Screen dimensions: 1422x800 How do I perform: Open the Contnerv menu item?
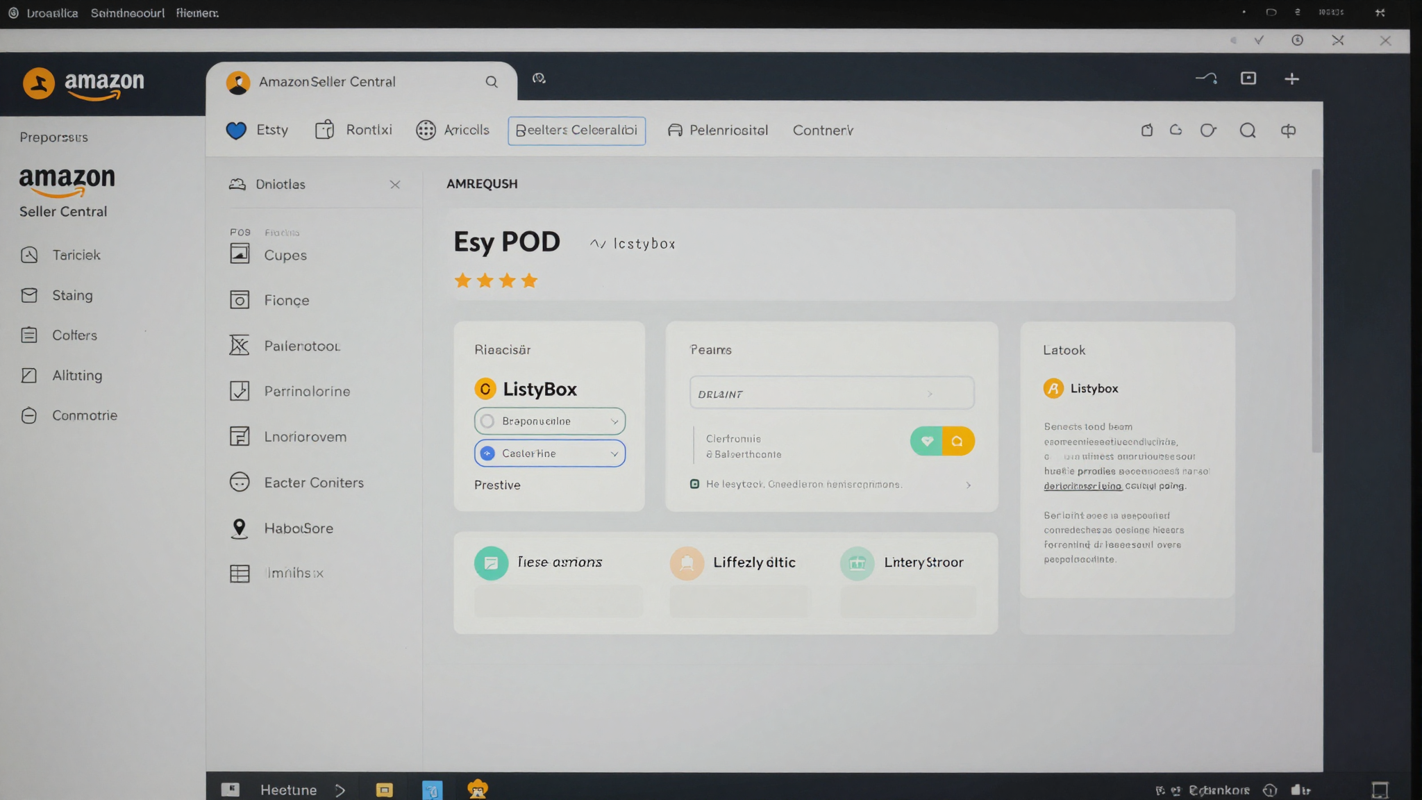tap(823, 131)
